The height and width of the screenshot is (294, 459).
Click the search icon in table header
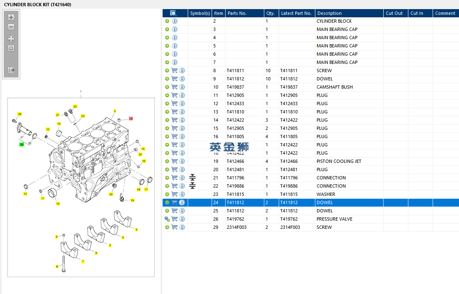pyautogui.click(x=173, y=13)
